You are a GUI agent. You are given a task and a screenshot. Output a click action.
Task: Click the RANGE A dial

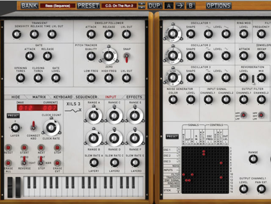point(94,115)
